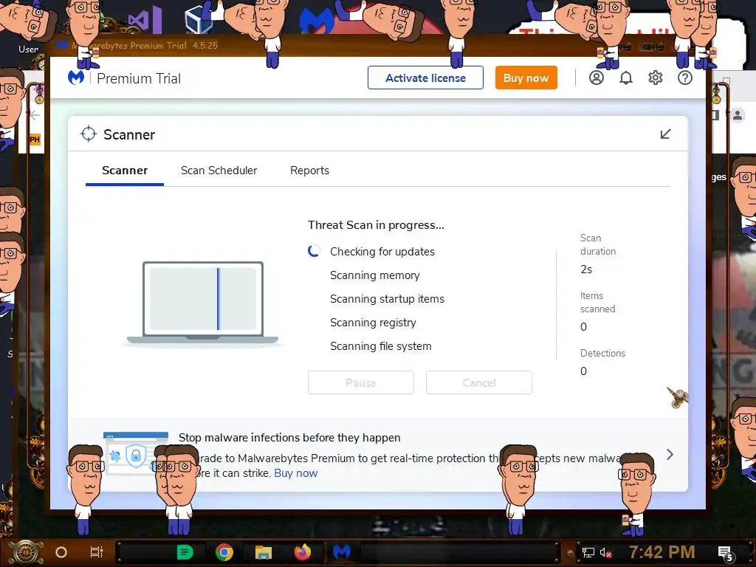Open the help question mark icon

pos(684,78)
